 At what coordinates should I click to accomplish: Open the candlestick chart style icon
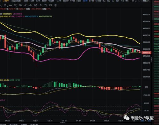pyautogui.click(x=36, y=5)
